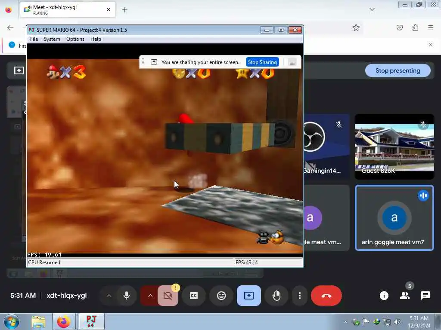Leave the call with red hangup button
This screenshot has width=441, height=330.
tap(326, 296)
